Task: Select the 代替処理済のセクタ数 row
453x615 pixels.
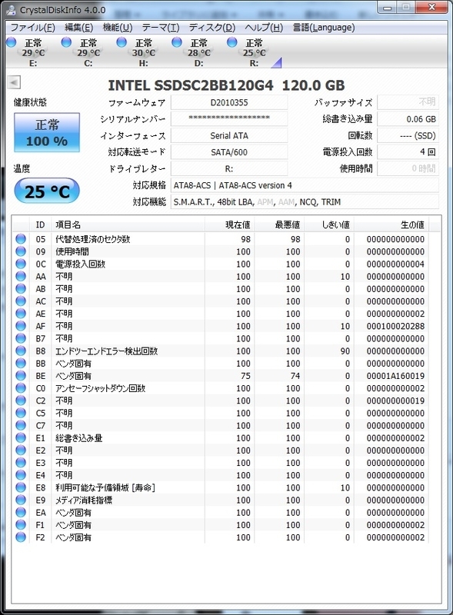Action: pos(221,239)
